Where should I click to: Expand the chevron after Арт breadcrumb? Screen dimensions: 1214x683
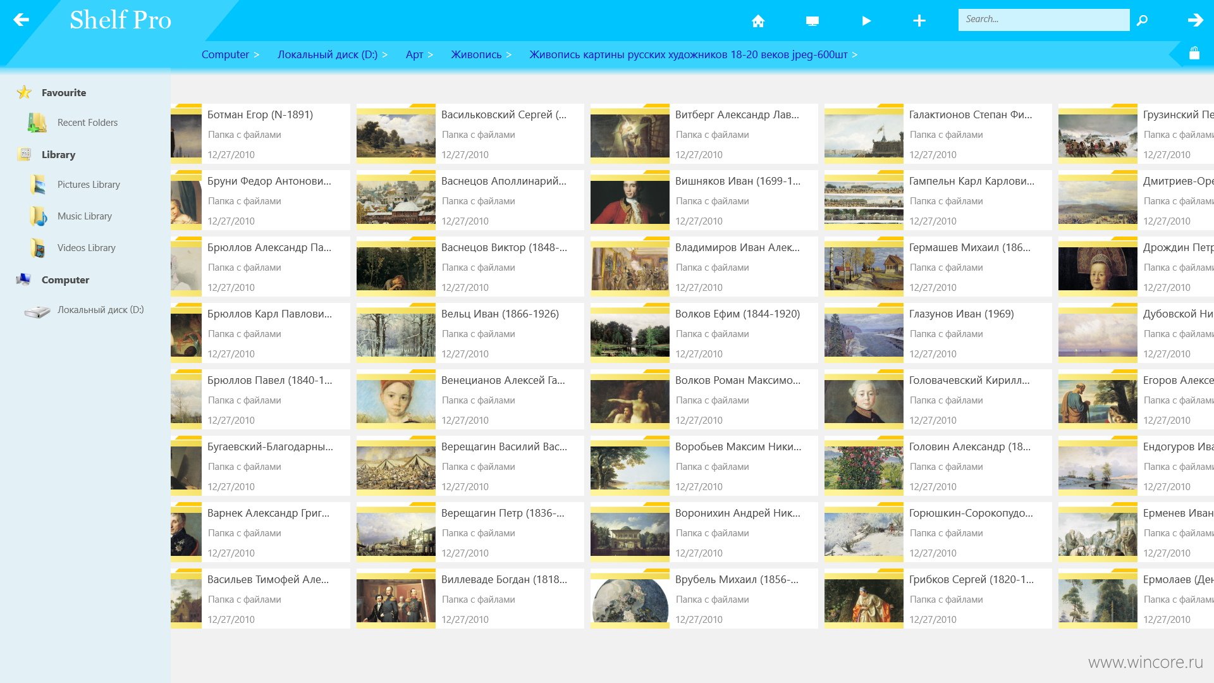431,55
